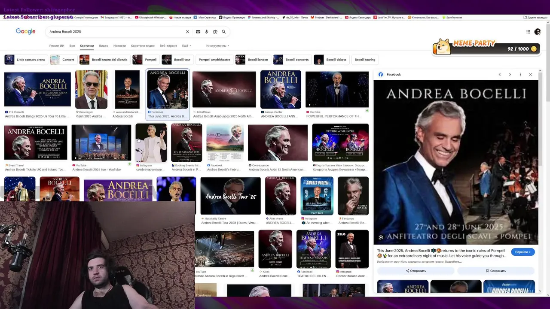Expand the Инструменты dropdown
550x309 pixels.
tap(217, 46)
